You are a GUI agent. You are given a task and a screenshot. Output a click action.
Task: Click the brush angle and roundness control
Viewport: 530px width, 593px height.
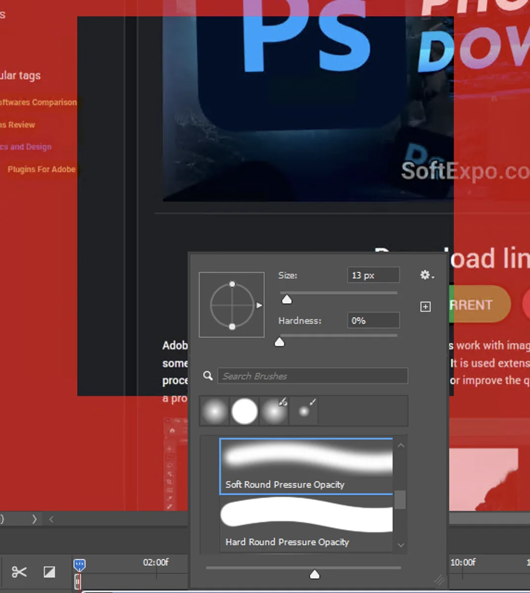click(232, 304)
